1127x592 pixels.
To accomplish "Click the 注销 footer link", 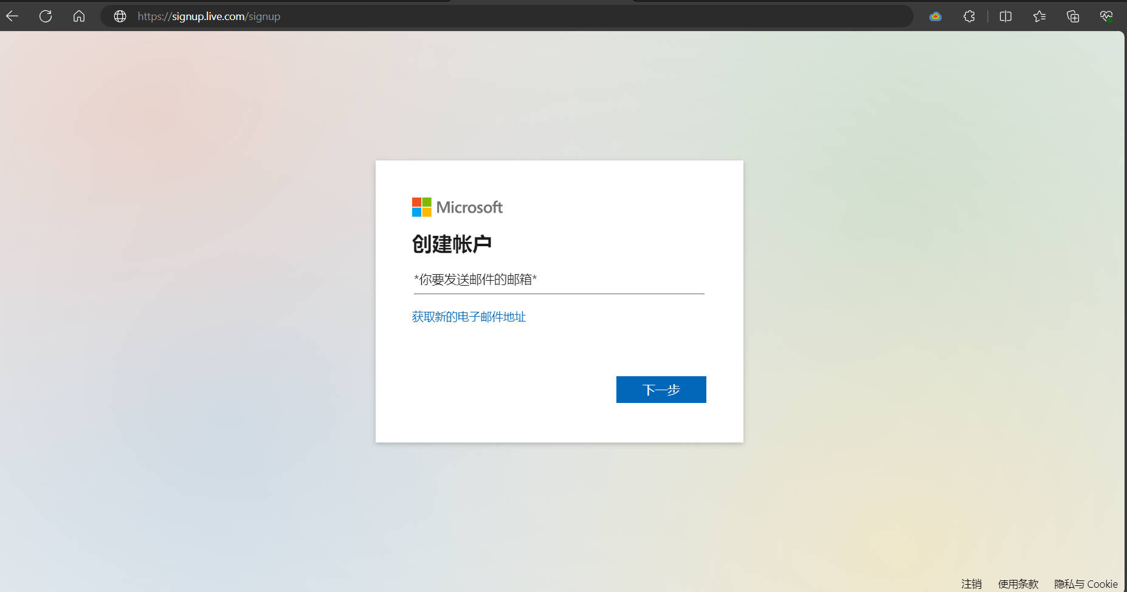I will click(x=971, y=583).
